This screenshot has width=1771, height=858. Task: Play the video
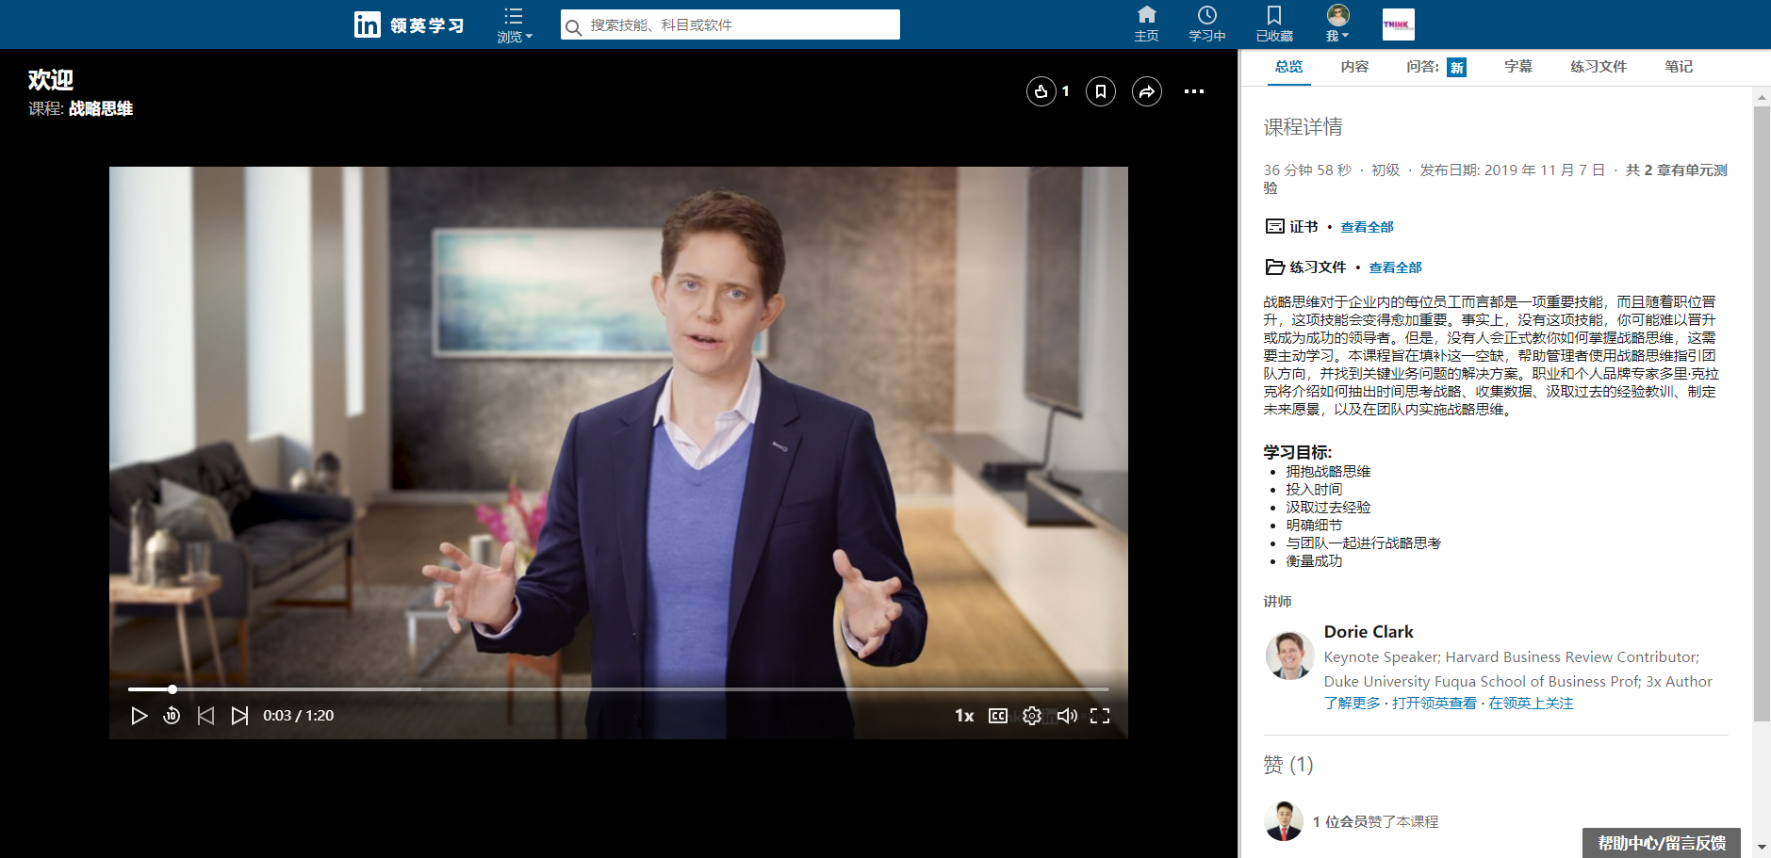point(139,716)
